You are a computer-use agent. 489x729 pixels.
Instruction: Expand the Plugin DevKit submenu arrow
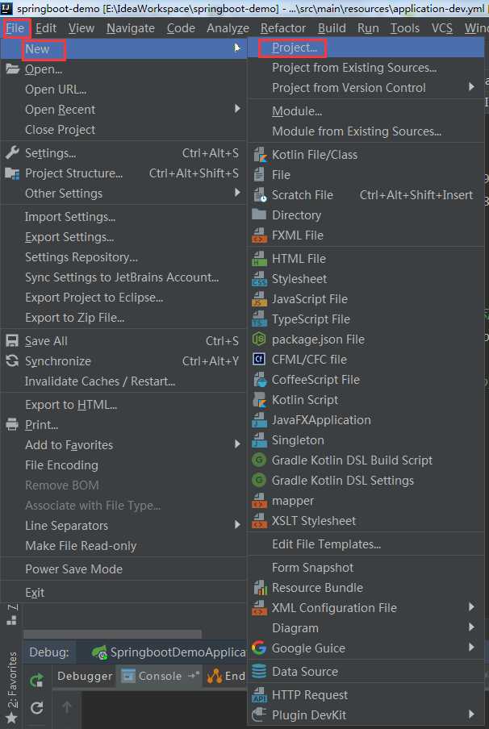[x=471, y=714]
